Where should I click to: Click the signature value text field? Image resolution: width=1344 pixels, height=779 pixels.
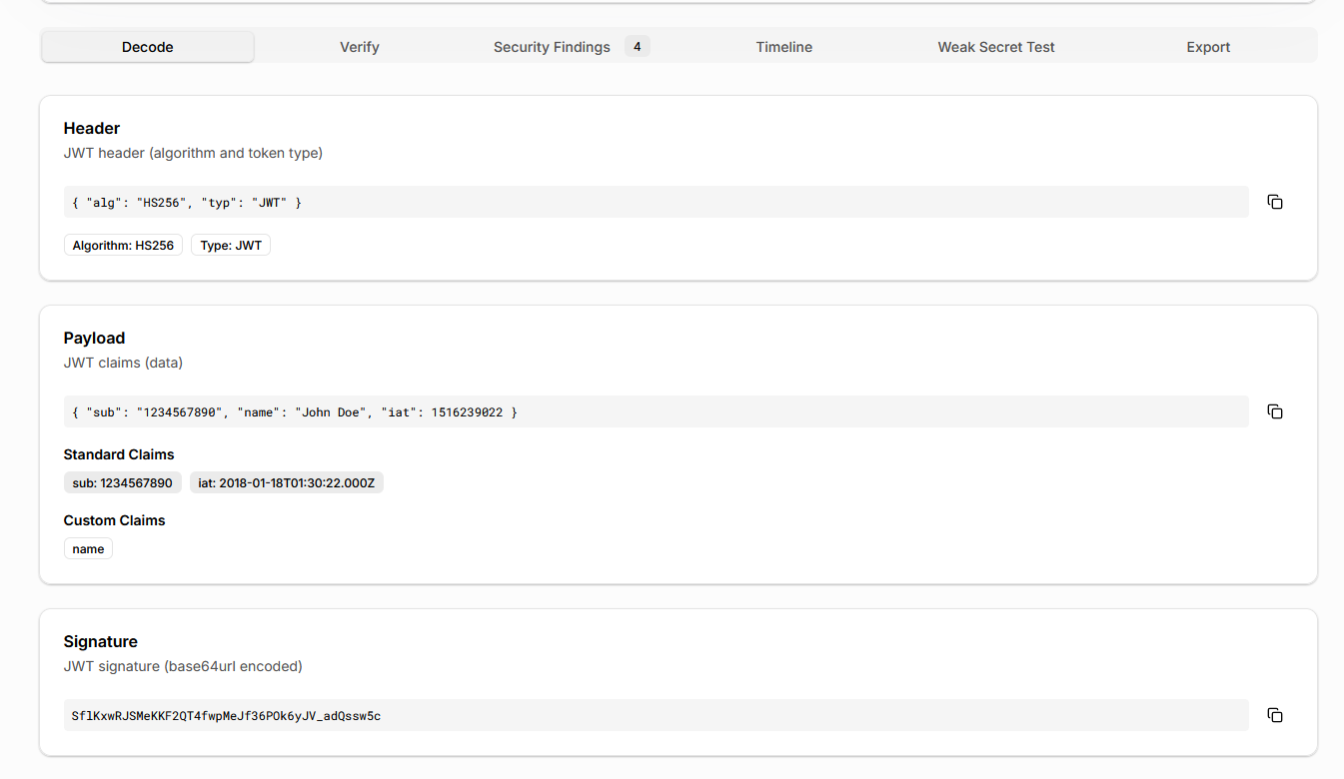[x=656, y=715]
